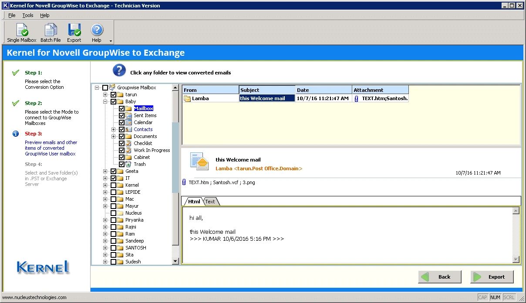Viewport: 526px width, 303px height.
Task: Expand the Contacts folder node
Action: click(x=114, y=129)
